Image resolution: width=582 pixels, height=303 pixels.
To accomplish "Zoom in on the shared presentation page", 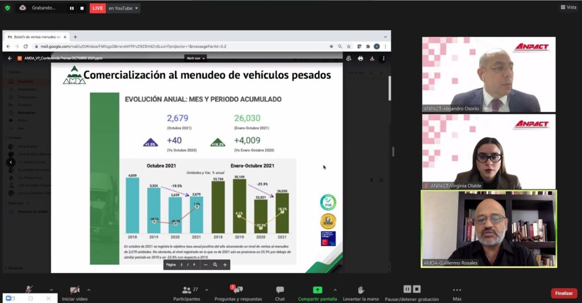I will (x=225, y=264).
